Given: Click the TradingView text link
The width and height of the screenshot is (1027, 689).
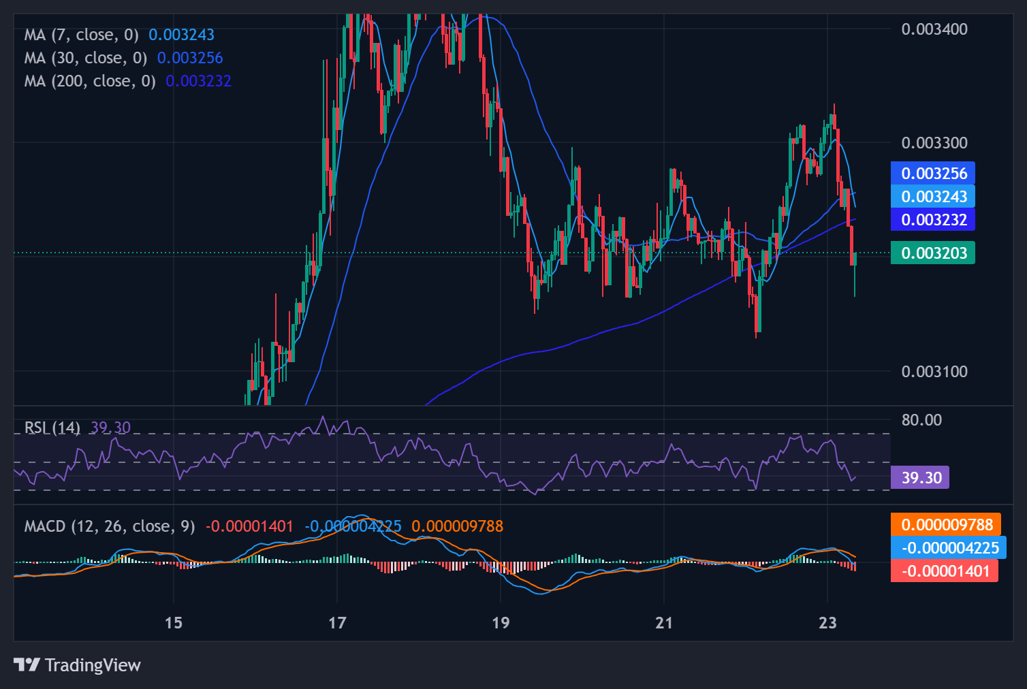Looking at the screenshot, I should click(x=93, y=665).
